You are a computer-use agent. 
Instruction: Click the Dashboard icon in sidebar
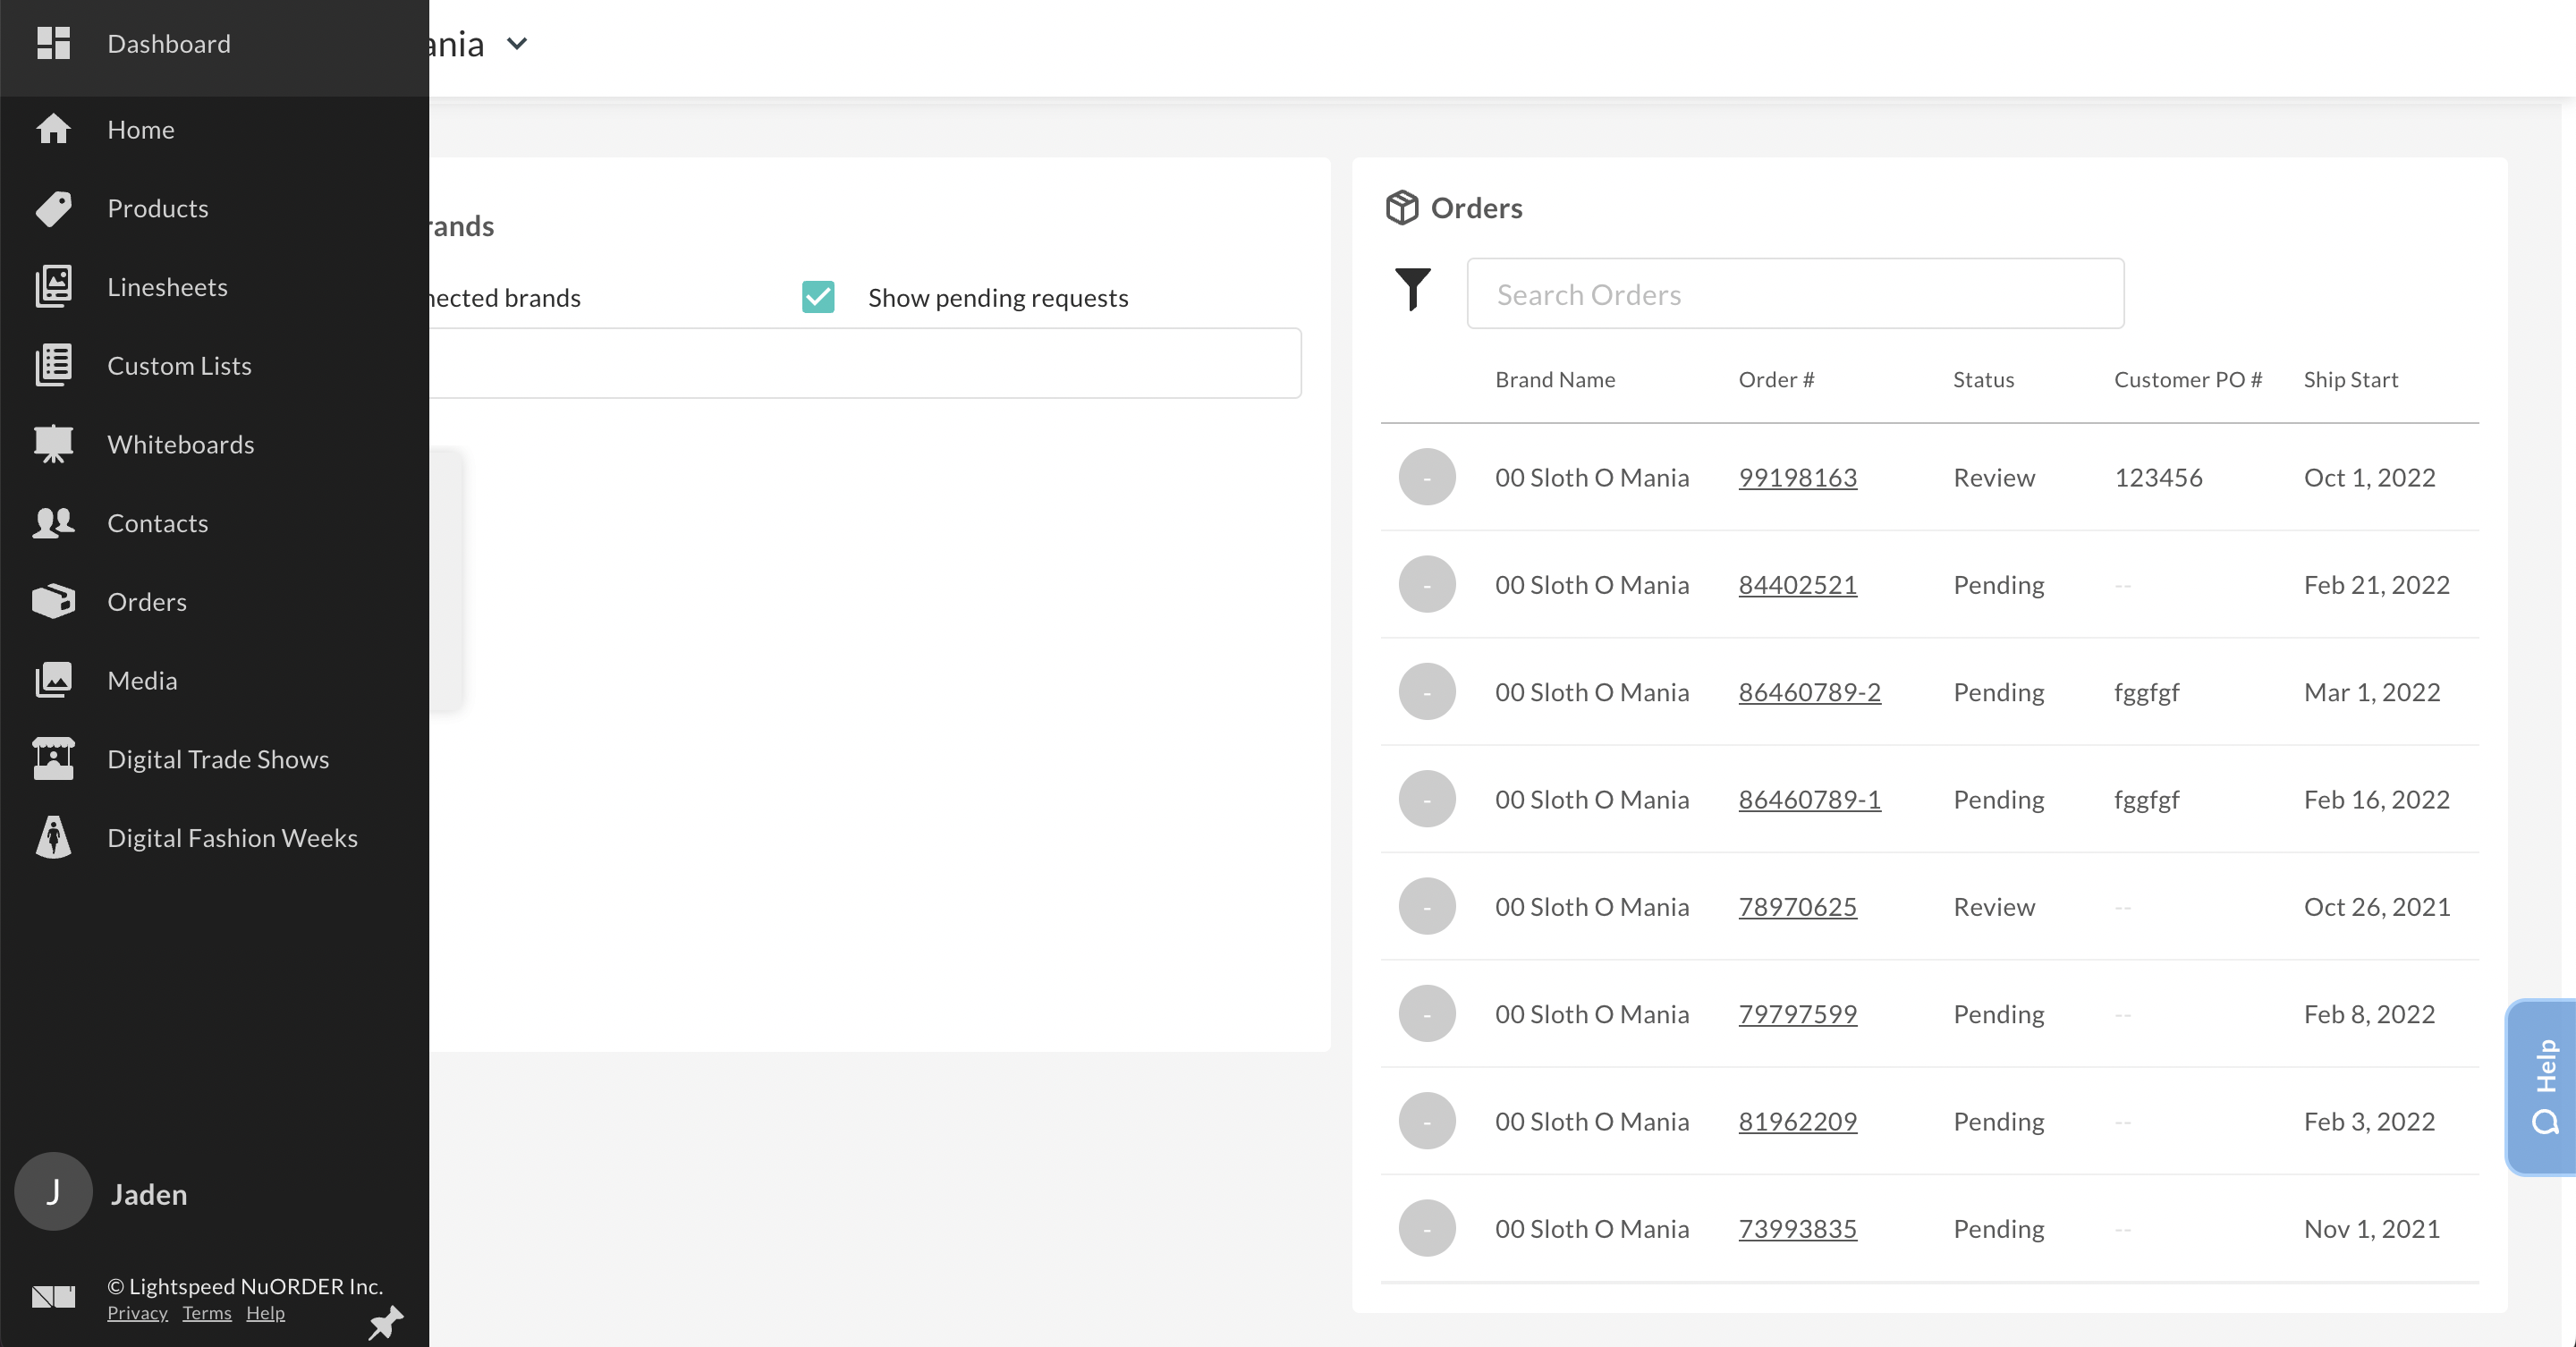pos(53,45)
